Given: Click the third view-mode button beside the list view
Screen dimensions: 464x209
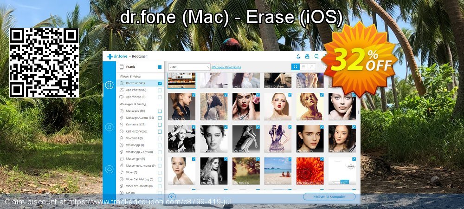Looking at the screenshot, I should 311,67.
